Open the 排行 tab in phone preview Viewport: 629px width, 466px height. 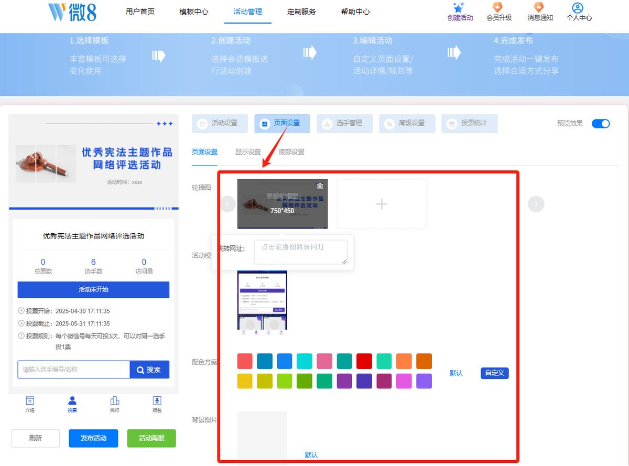tap(115, 404)
